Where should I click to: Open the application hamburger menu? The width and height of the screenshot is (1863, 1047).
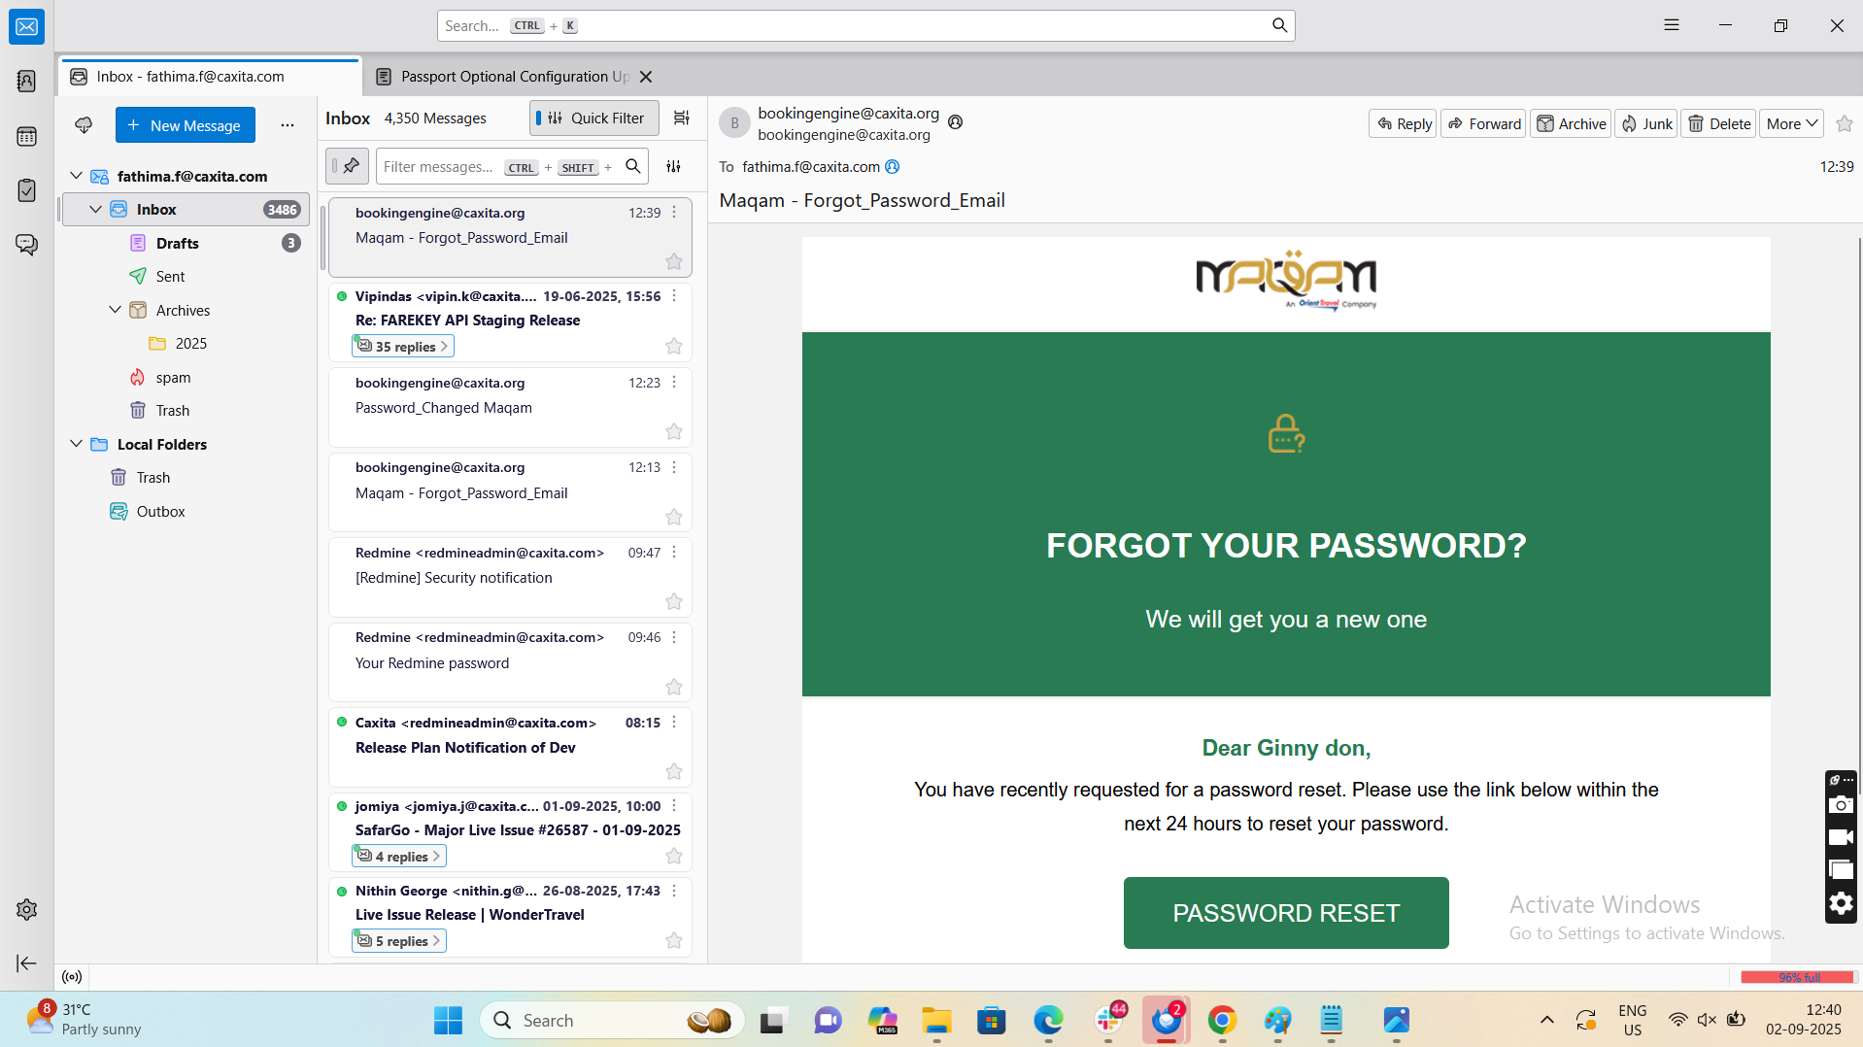(1672, 25)
